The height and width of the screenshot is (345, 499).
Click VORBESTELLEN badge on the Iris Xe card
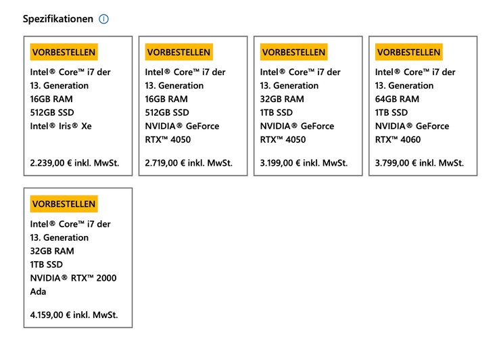[64, 52]
